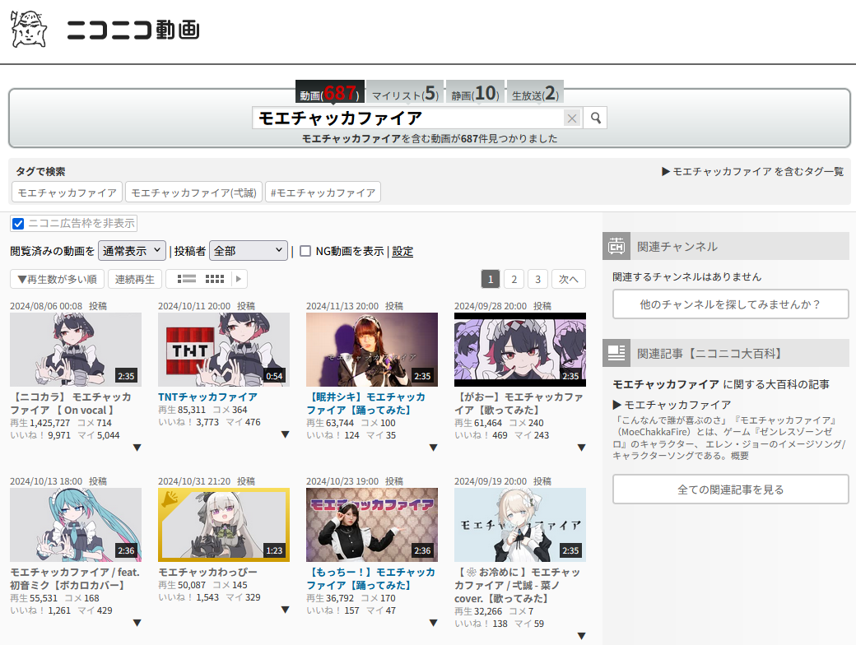This screenshot has height=645, width=856.
Task: Click the play arrow beside view icons
Action: pyautogui.click(x=239, y=279)
